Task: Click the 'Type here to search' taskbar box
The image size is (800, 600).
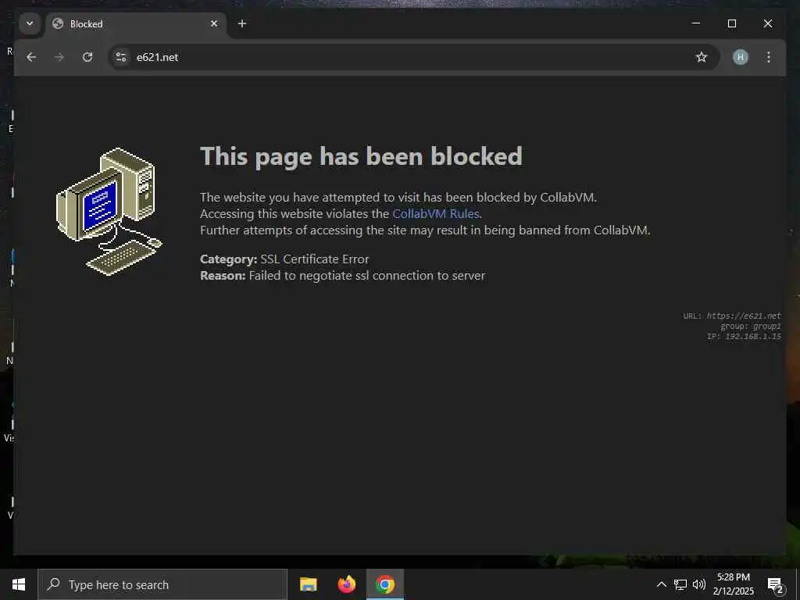Action: pos(162,584)
